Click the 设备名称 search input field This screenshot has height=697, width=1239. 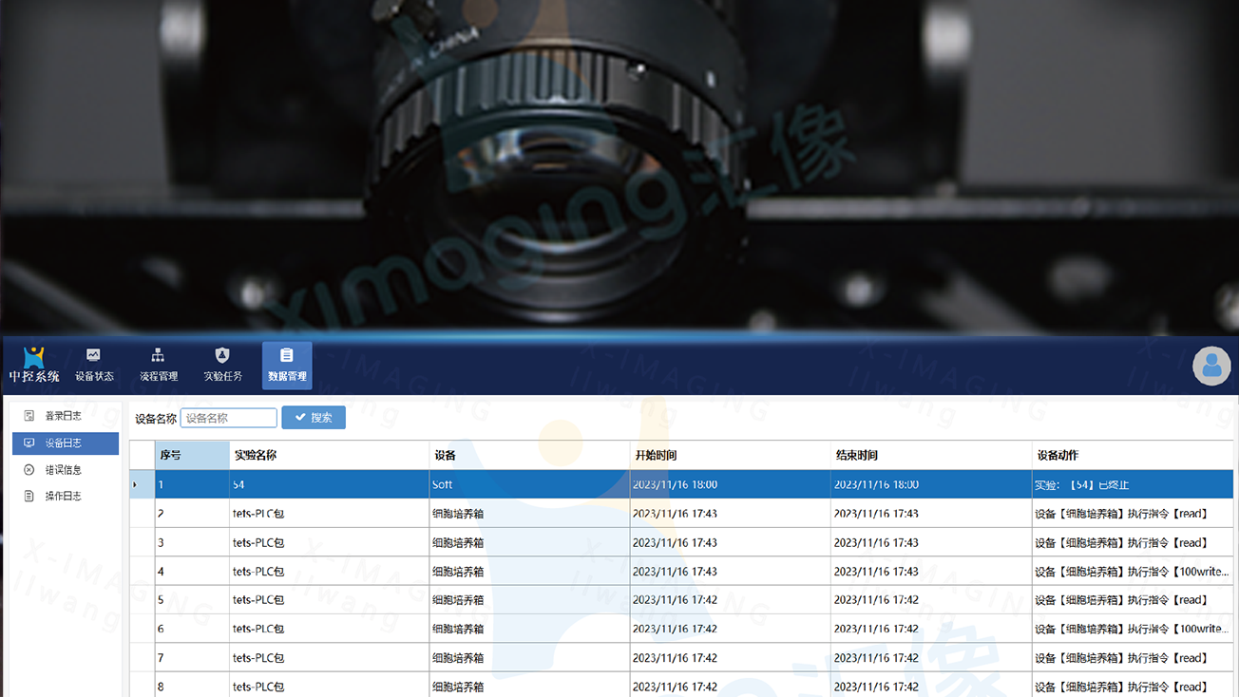(228, 418)
